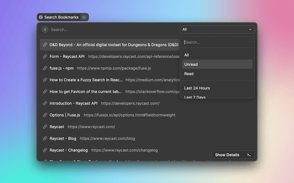
Task: Click the Search Bookmarks extension icon
Action: click(41, 17)
